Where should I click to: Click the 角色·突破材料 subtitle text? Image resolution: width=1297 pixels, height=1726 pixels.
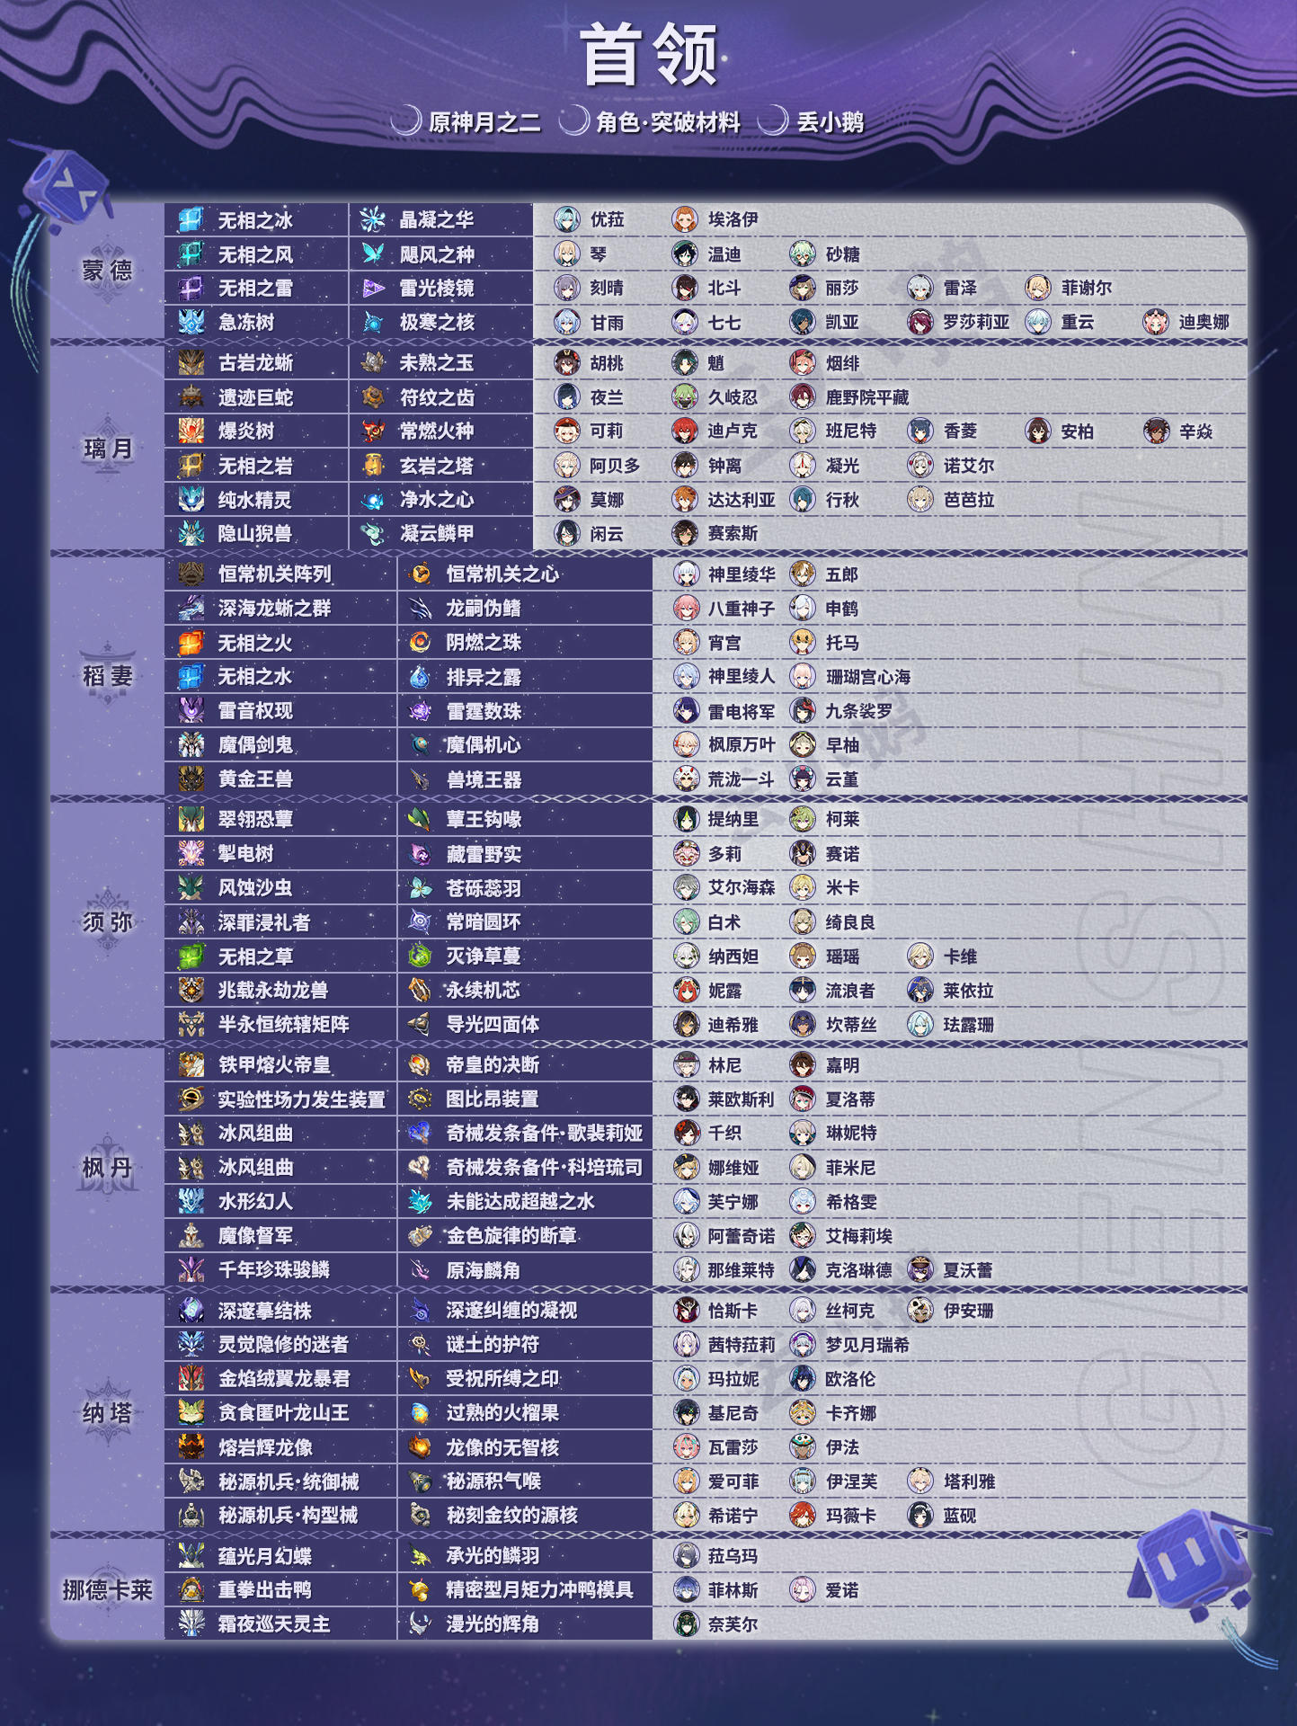click(668, 122)
